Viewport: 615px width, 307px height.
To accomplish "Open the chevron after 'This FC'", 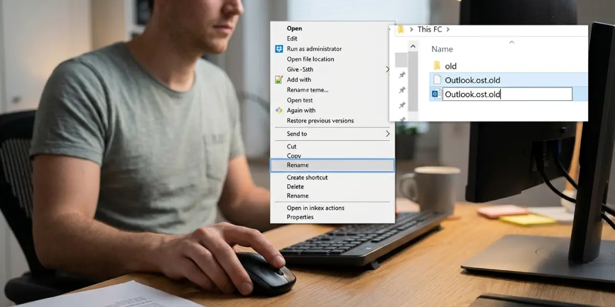I will tap(448, 30).
